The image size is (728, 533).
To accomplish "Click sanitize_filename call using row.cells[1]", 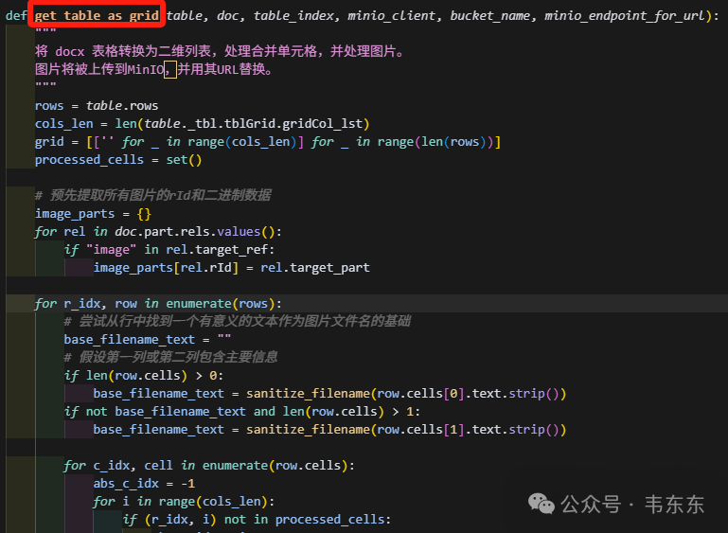I will click(406, 430).
